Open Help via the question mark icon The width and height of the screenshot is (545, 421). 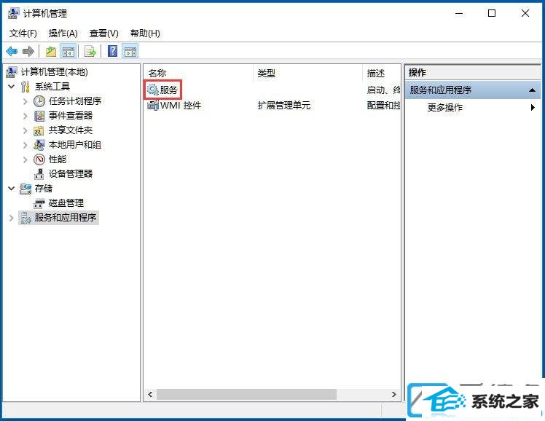tap(113, 52)
